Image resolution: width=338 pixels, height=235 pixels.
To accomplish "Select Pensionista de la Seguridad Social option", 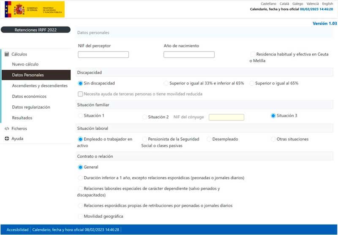I will (x=145, y=139).
